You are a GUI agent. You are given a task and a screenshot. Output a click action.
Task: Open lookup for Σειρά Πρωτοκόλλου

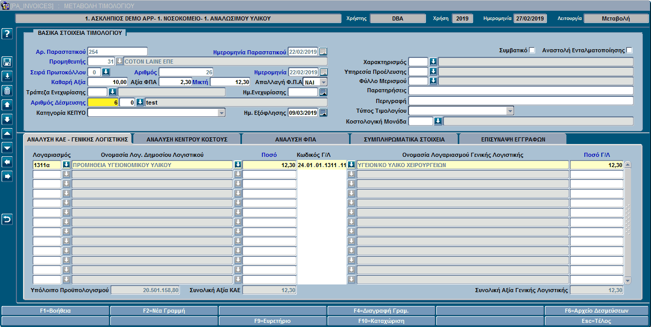pyautogui.click(x=107, y=72)
